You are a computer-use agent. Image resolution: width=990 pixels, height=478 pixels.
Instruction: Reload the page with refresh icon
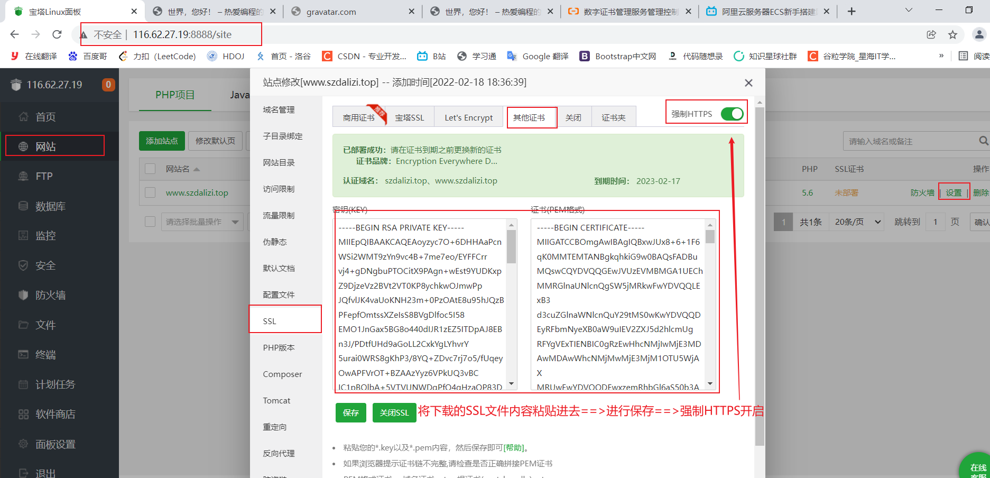57,34
